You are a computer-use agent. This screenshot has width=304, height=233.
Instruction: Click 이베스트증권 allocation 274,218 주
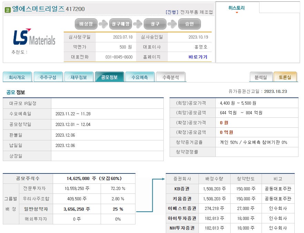(x=214, y=208)
